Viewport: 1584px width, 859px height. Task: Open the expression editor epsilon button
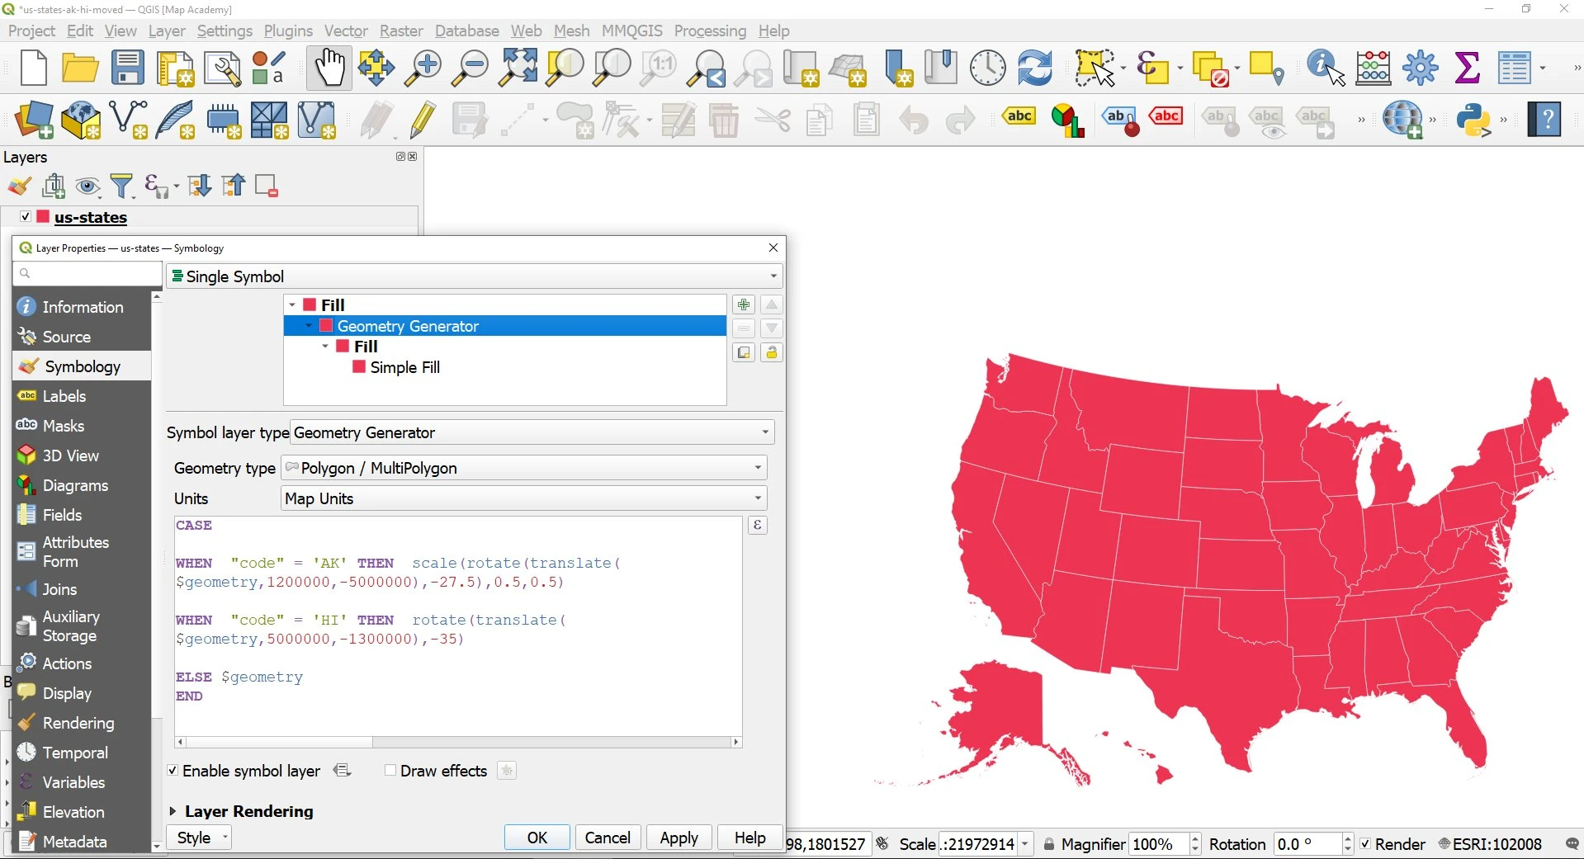757,526
